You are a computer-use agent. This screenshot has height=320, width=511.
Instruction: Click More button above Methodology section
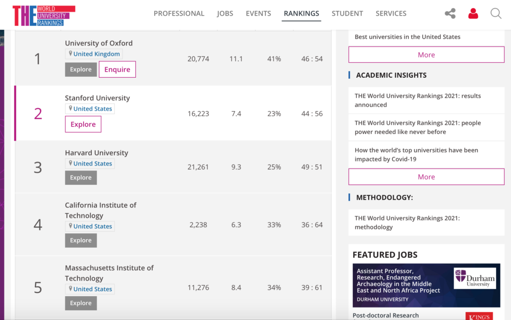[x=426, y=177]
